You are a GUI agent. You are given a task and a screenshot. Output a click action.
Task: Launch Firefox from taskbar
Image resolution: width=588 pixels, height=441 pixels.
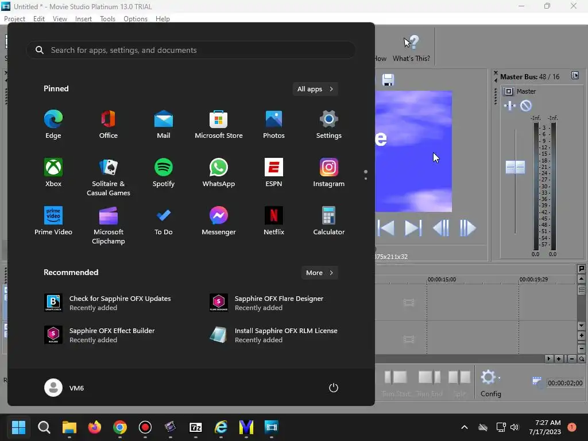95,427
